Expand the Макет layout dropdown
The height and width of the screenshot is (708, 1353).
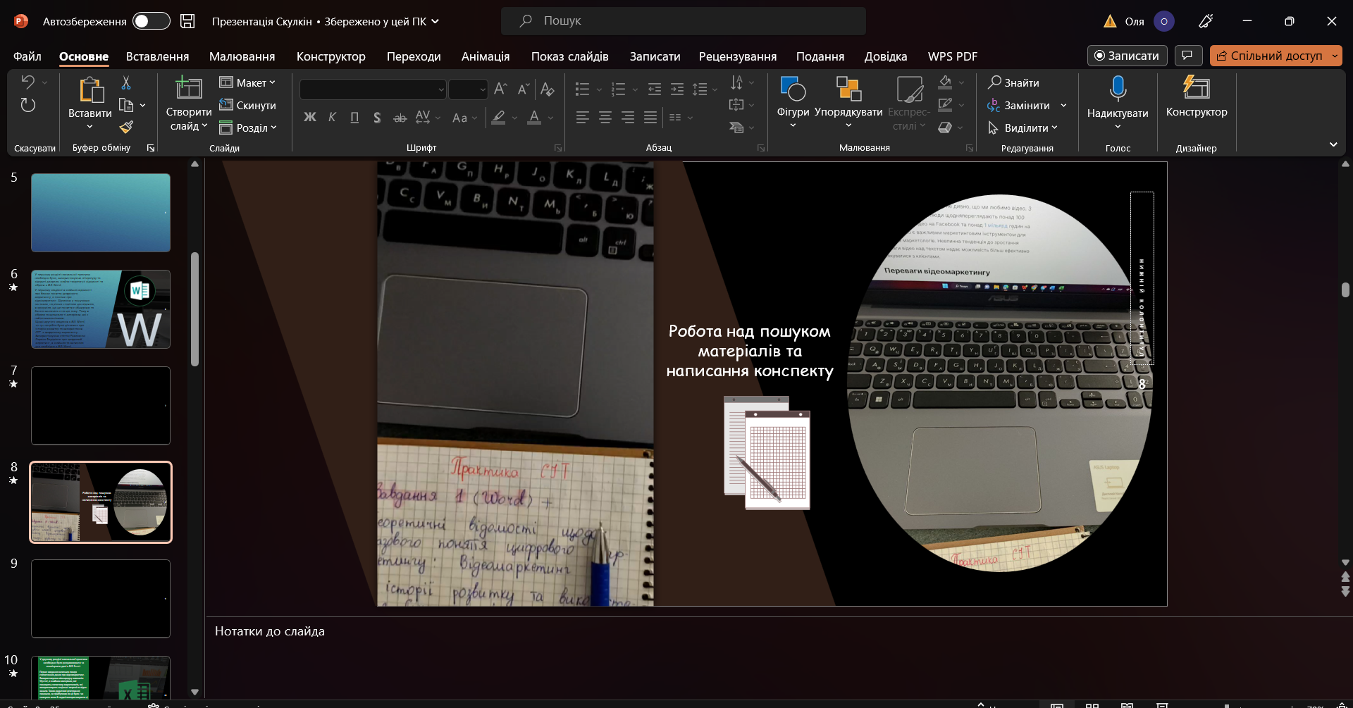click(247, 82)
